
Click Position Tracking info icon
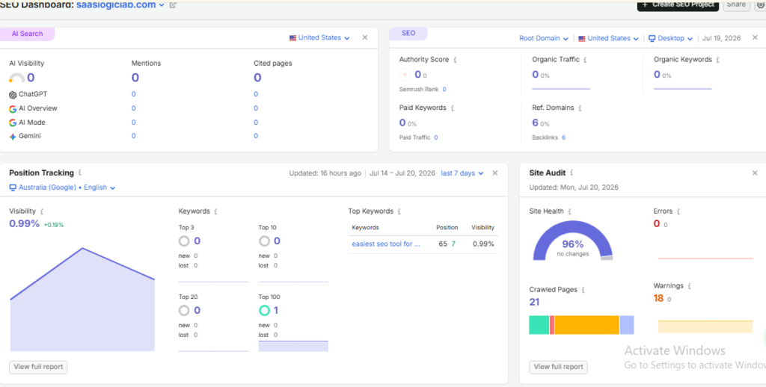click(x=79, y=173)
